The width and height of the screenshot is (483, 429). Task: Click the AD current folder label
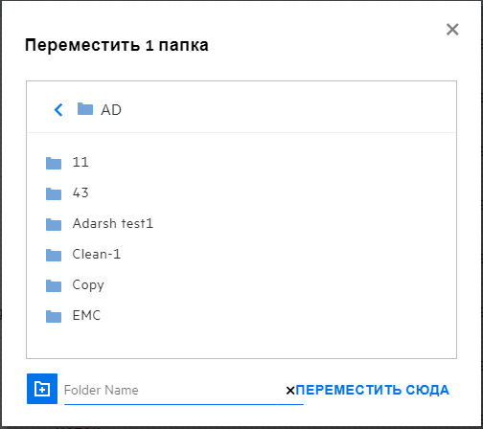click(x=111, y=110)
